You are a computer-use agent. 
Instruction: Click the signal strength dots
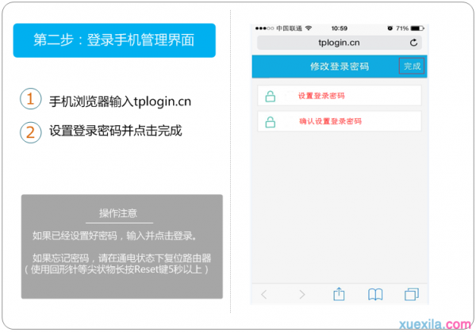click(264, 29)
